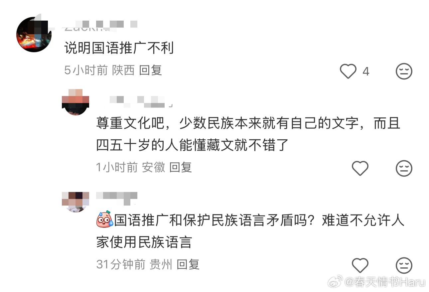Open the Guizhou replier's avatar
429x292 pixels.
tap(75, 202)
